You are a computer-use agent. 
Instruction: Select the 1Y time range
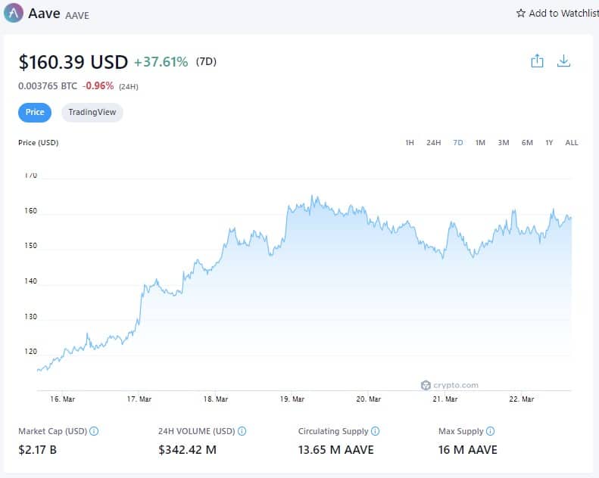point(549,143)
